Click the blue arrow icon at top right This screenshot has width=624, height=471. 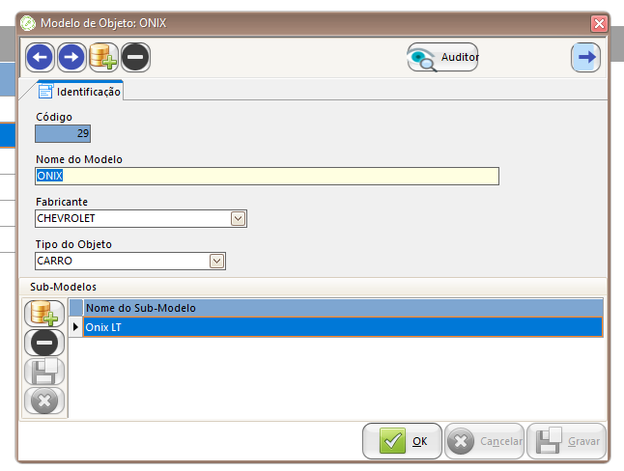585,58
